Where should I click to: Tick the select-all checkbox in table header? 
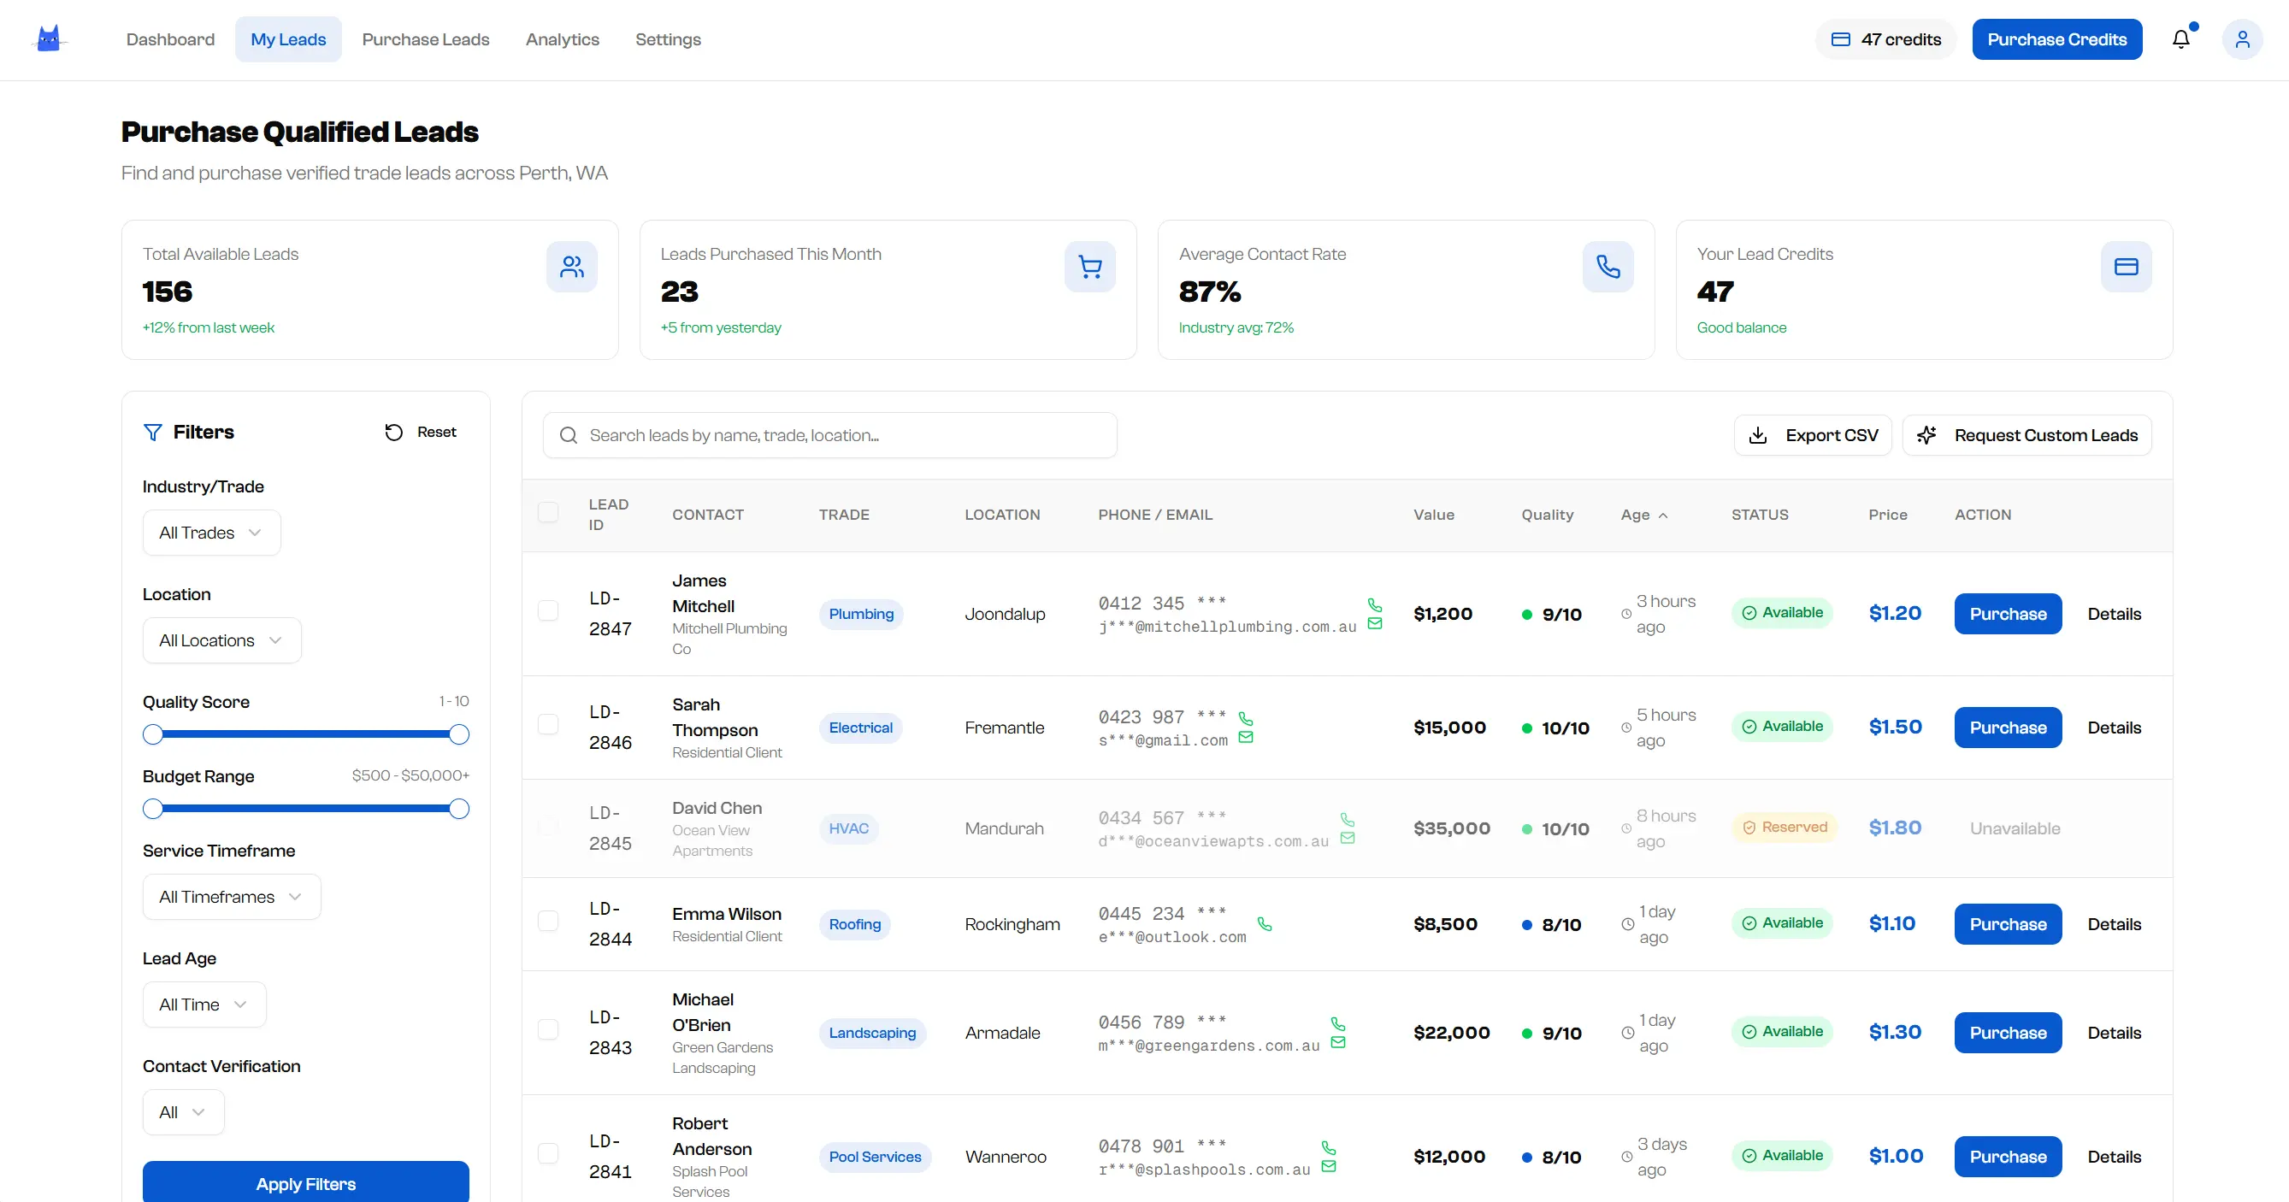pyautogui.click(x=548, y=513)
